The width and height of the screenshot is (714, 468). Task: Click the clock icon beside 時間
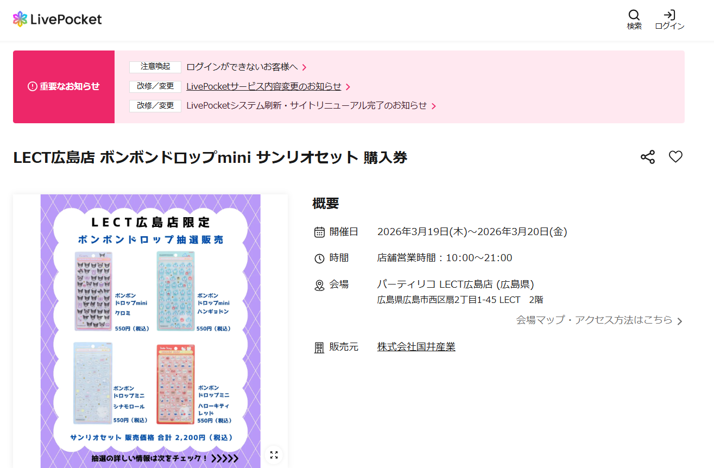click(x=319, y=258)
